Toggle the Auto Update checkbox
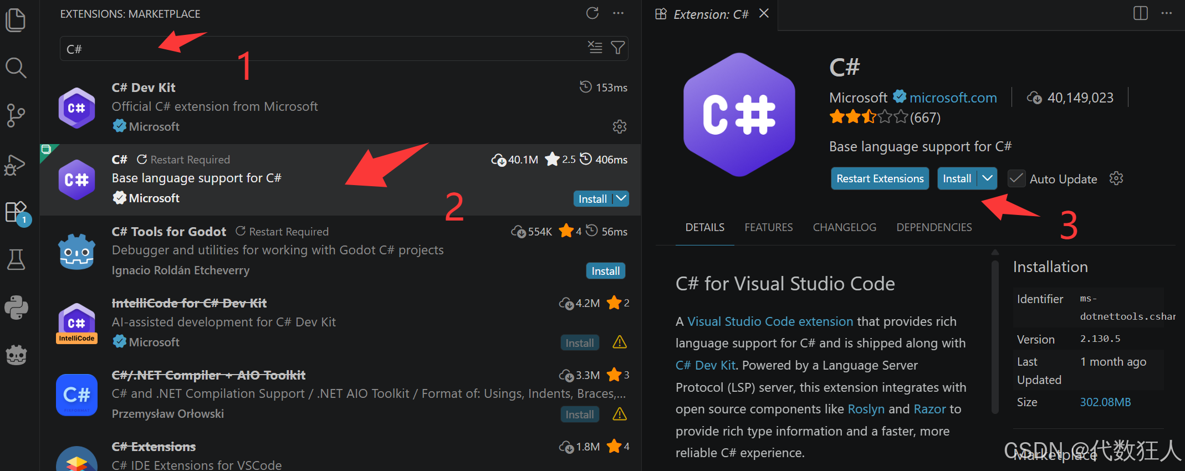This screenshot has width=1185, height=471. tap(1017, 178)
